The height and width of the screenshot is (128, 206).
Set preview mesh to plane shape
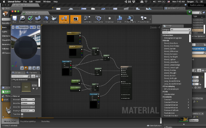30,68
